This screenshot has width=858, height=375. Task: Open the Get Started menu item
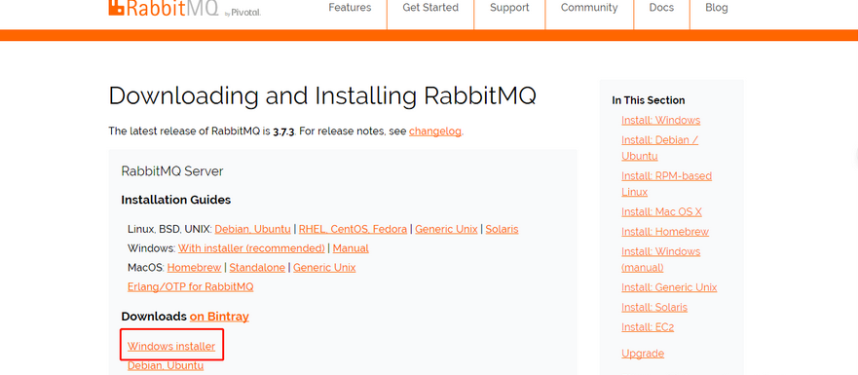[430, 8]
